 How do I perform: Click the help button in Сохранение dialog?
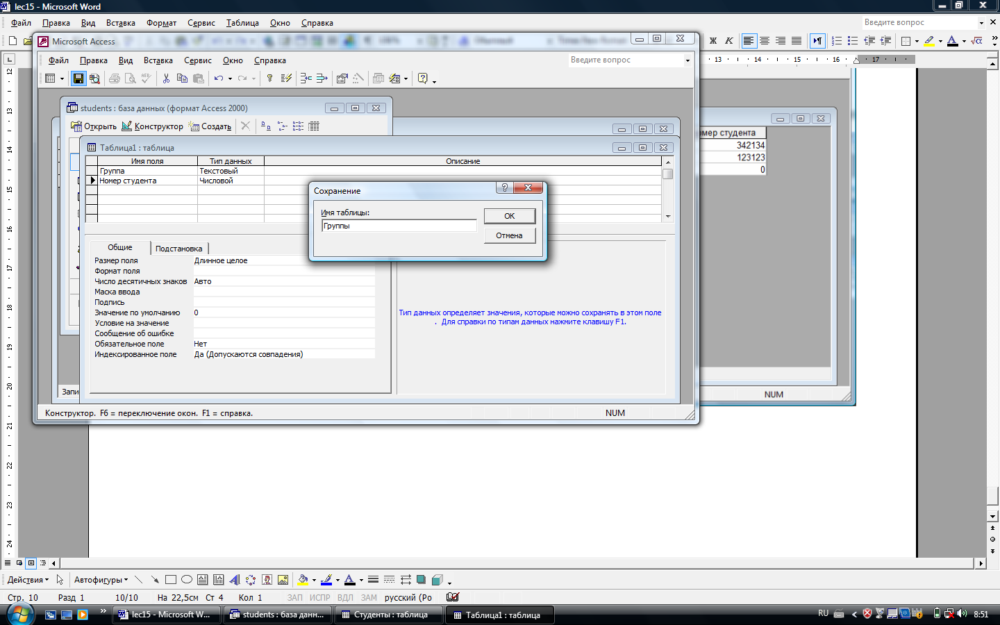click(x=505, y=187)
